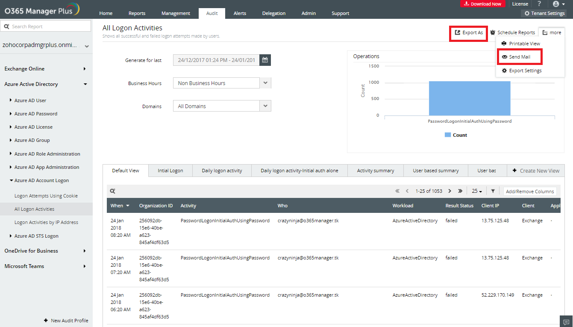Open the help question mark icon
Viewport: 573px width, 327px height.
coord(539,4)
